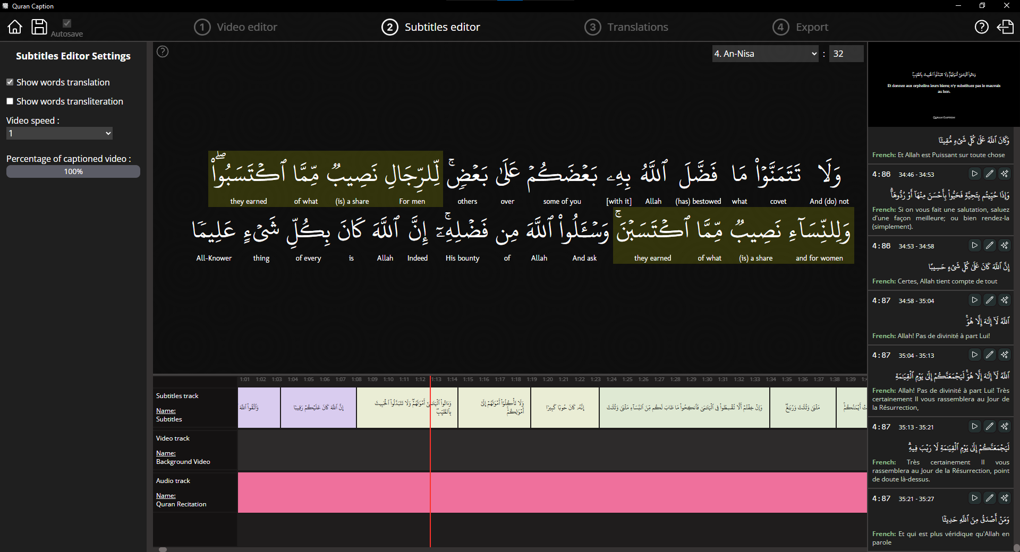This screenshot has height=552, width=1020.
Task: Click the magic icon for subtitle 34:46 - 34:53
Action: click(x=1004, y=174)
